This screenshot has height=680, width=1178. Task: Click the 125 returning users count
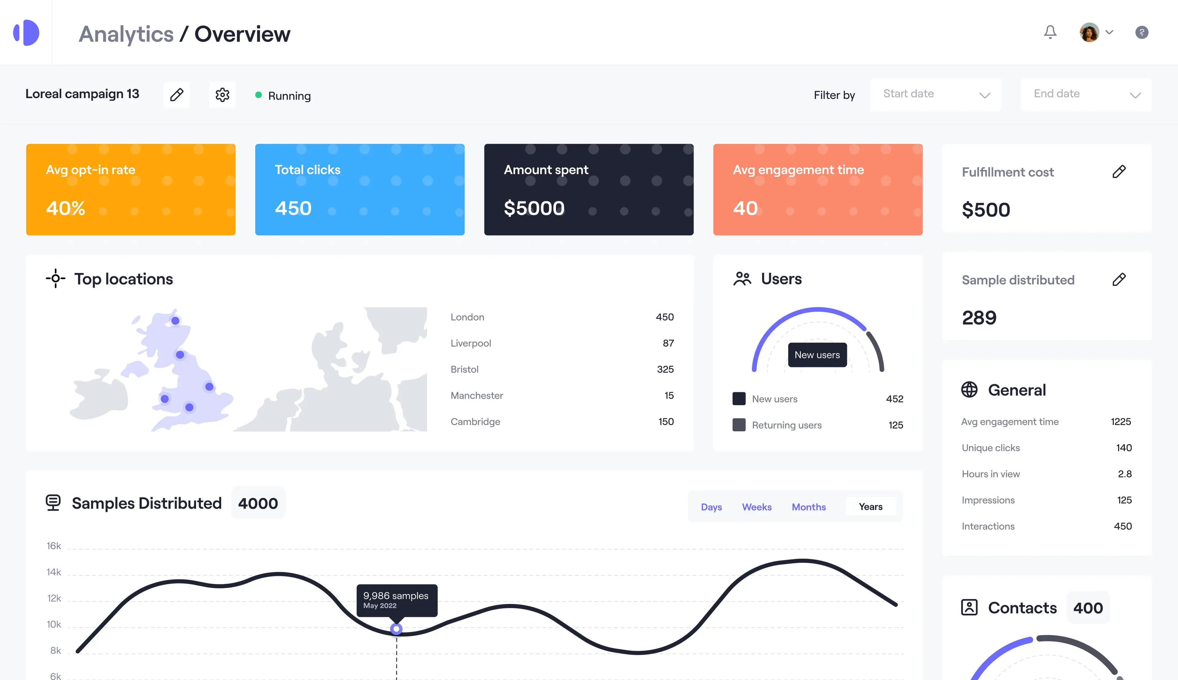click(896, 425)
